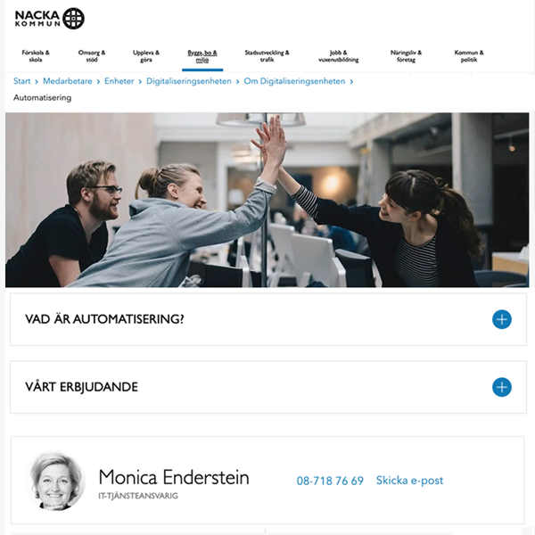Select Uppleva & göra navigation item
This screenshot has height=535, width=535.
(146, 56)
